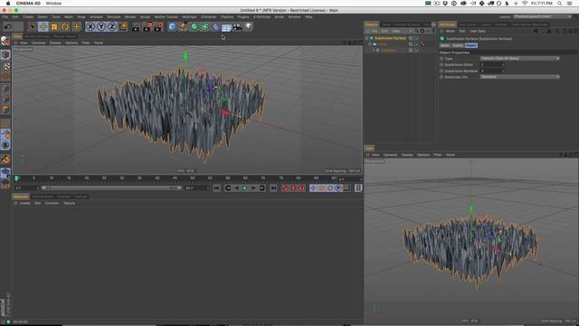Click the green Array modeling icon

[204, 26]
